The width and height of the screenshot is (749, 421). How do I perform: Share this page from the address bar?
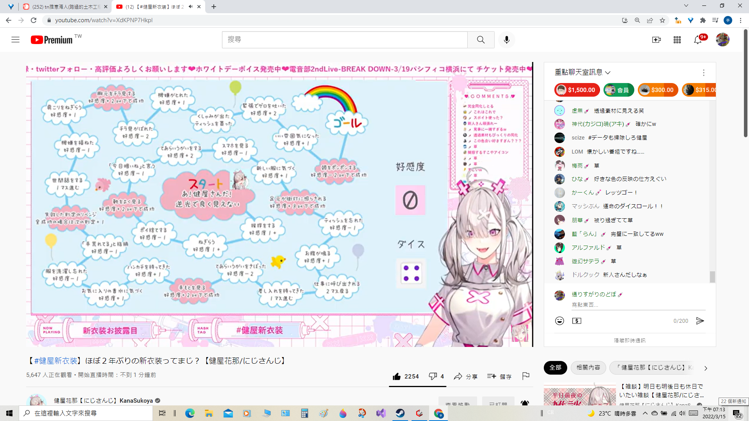(x=650, y=20)
